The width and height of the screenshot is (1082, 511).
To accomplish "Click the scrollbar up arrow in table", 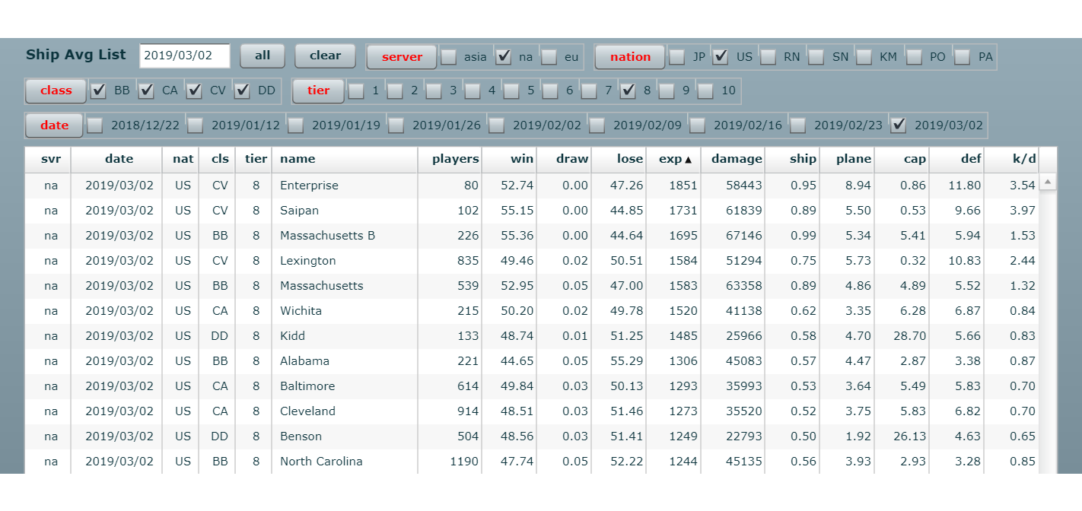I will pos(1048,182).
